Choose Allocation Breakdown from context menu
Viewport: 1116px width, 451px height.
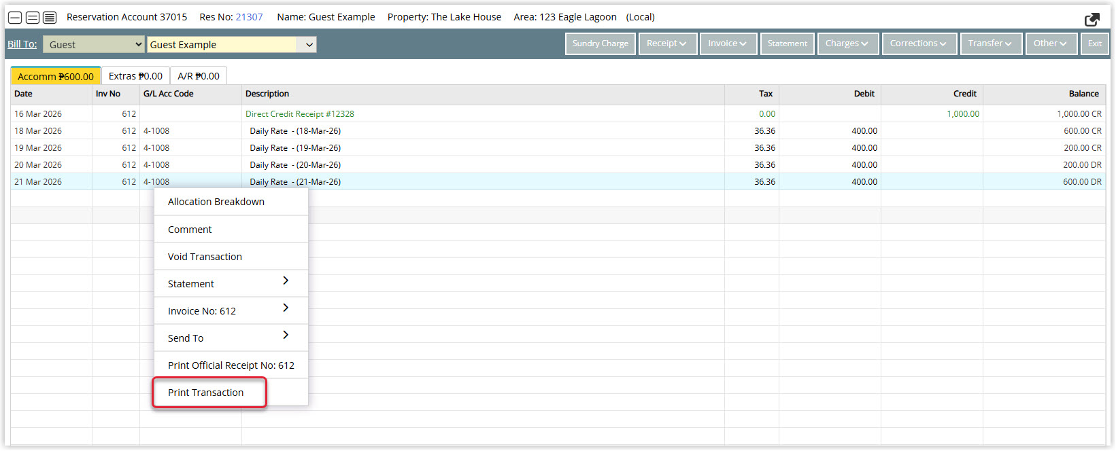[231, 202]
